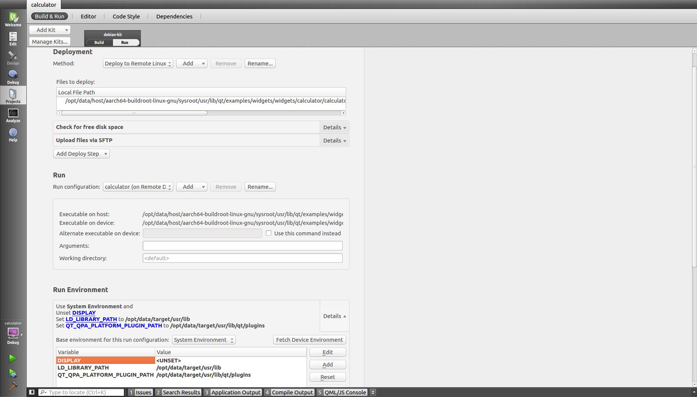This screenshot has width=697, height=397.
Task: Open the Dependencies tab
Action: pos(174,17)
